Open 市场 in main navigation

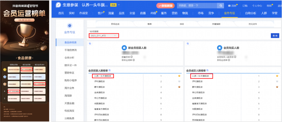pyautogui.click(x=201, y=13)
